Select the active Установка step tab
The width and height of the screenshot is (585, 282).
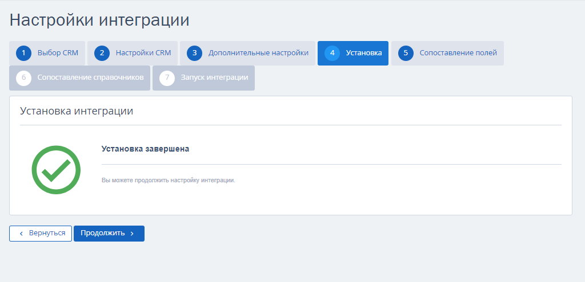point(353,53)
